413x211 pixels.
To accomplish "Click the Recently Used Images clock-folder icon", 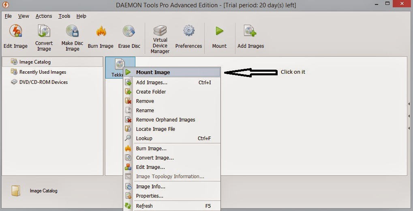I will [14, 72].
